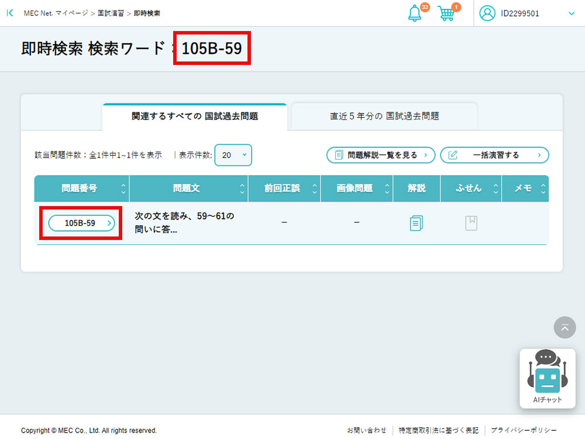
Task: Sort by the 問題番号 column header
Action: point(82,188)
